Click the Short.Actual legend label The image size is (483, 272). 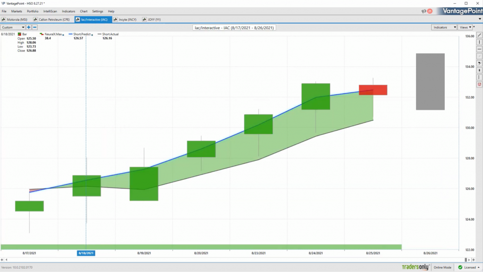pos(110,34)
